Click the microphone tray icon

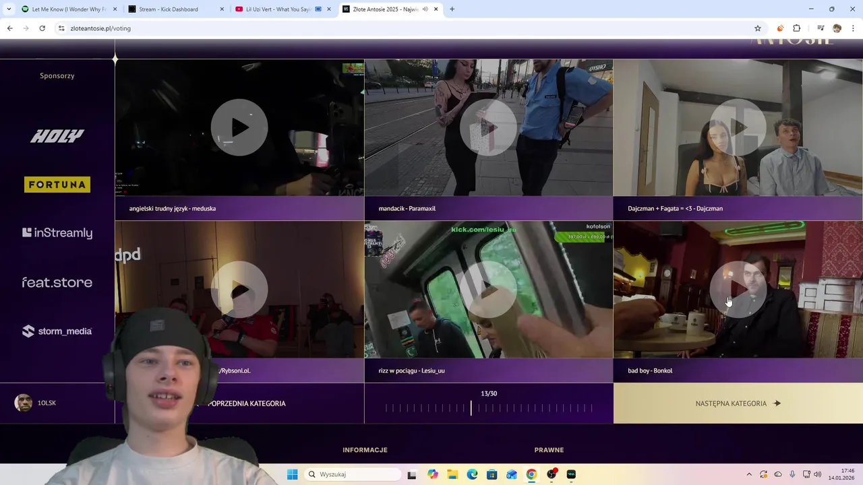pyautogui.click(x=793, y=474)
